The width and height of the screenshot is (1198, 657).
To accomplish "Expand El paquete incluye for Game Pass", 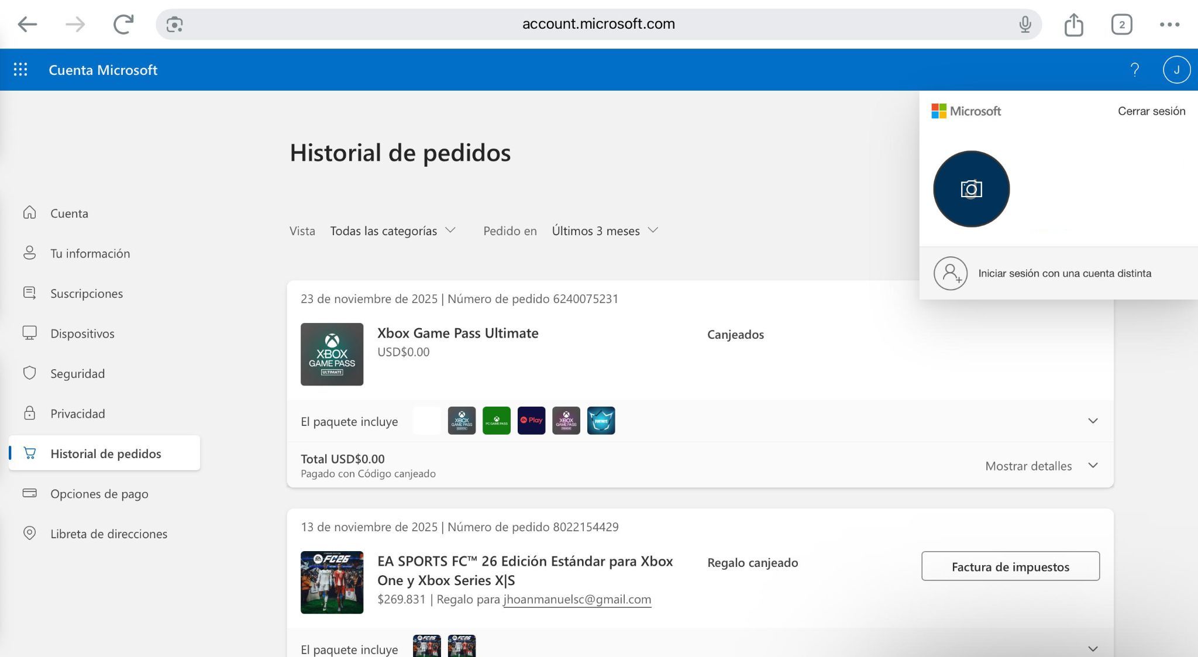I will tap(1092, 421).
